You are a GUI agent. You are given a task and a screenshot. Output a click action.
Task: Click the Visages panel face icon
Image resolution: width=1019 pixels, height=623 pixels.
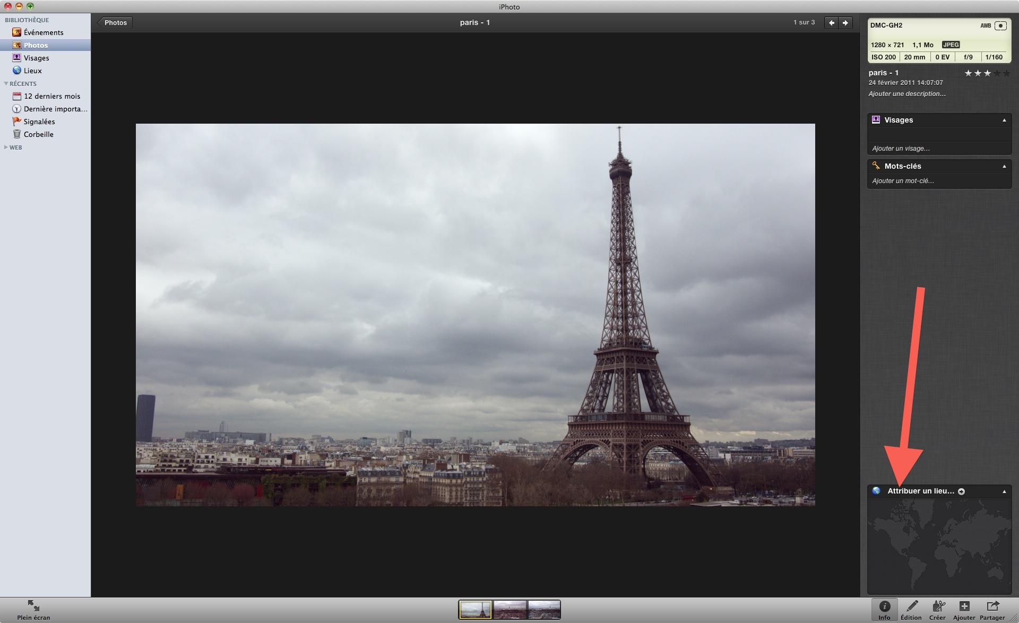(876, 120)
